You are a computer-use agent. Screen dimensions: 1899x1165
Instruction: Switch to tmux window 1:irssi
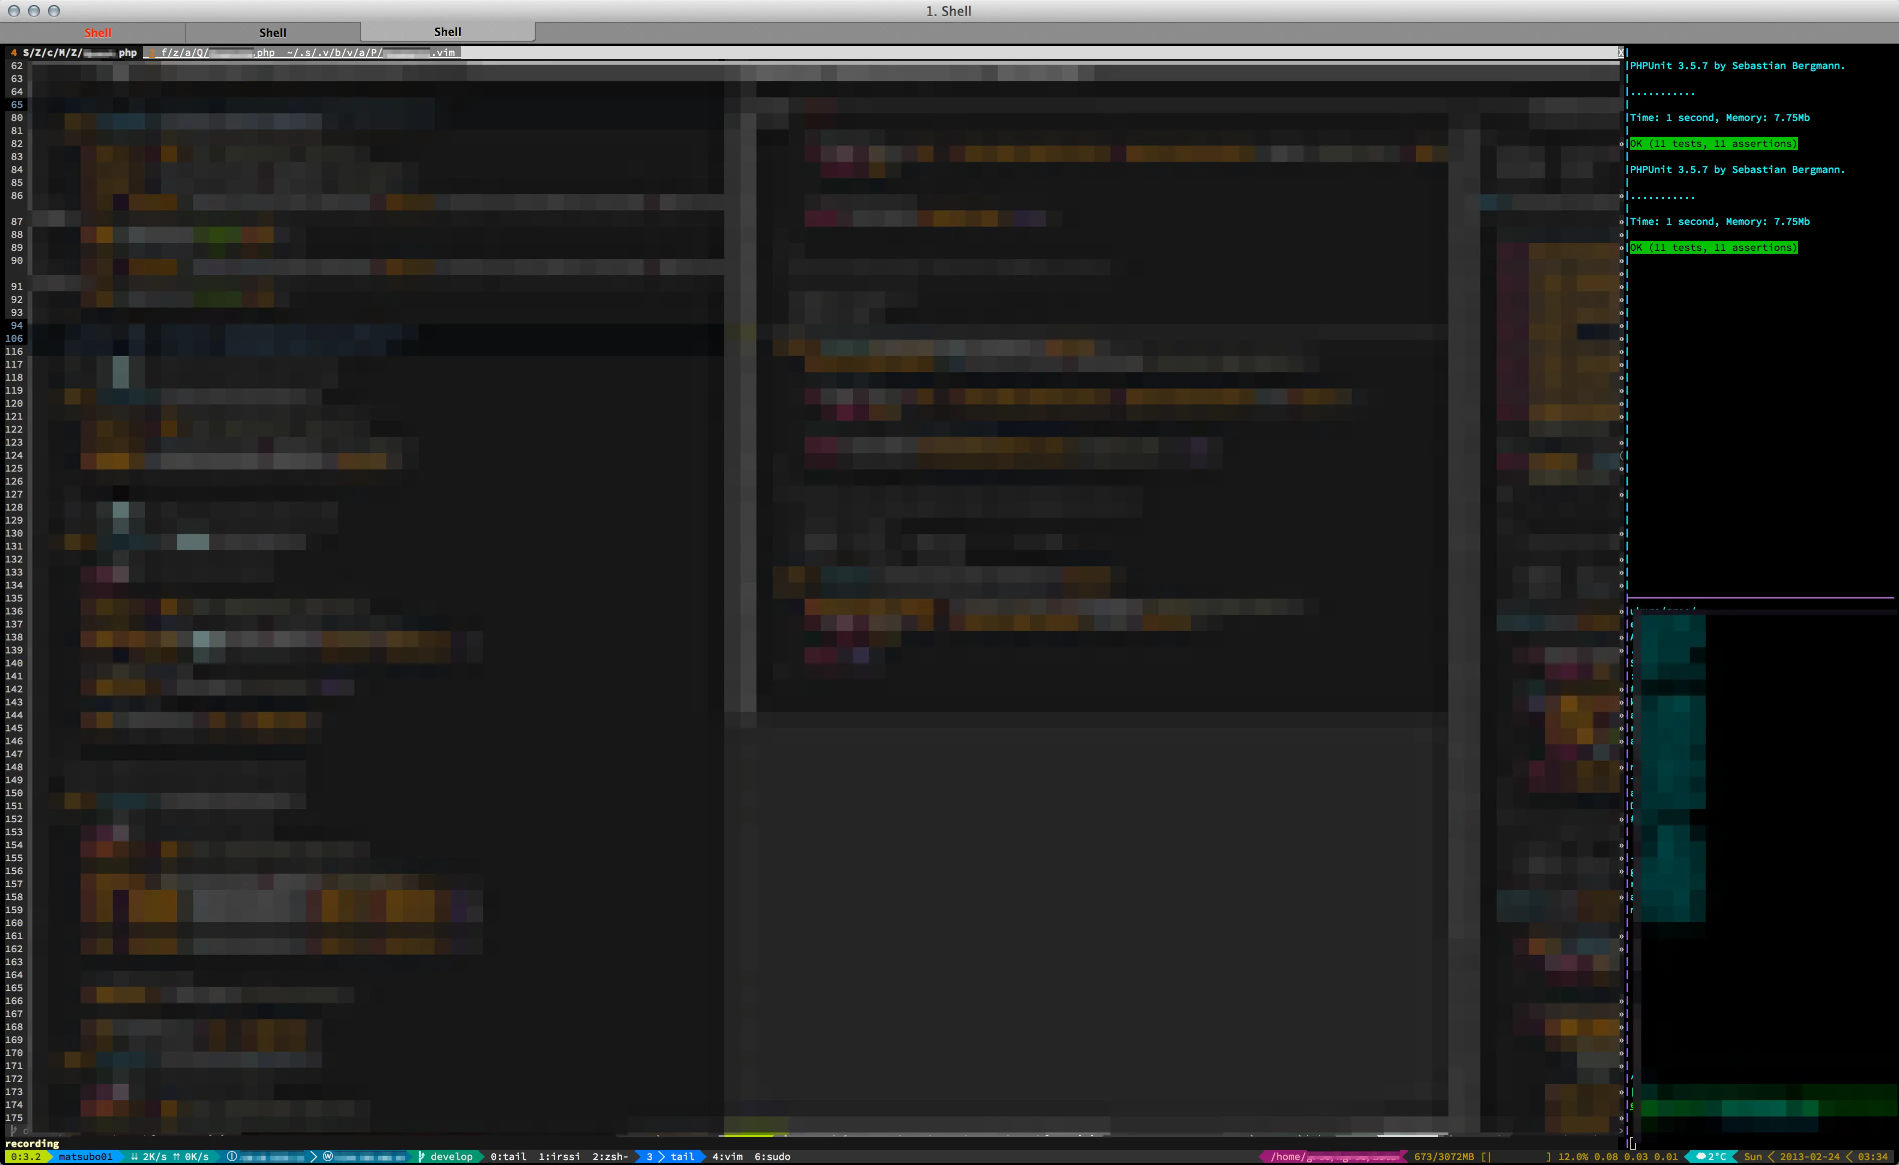point(559,1157)
